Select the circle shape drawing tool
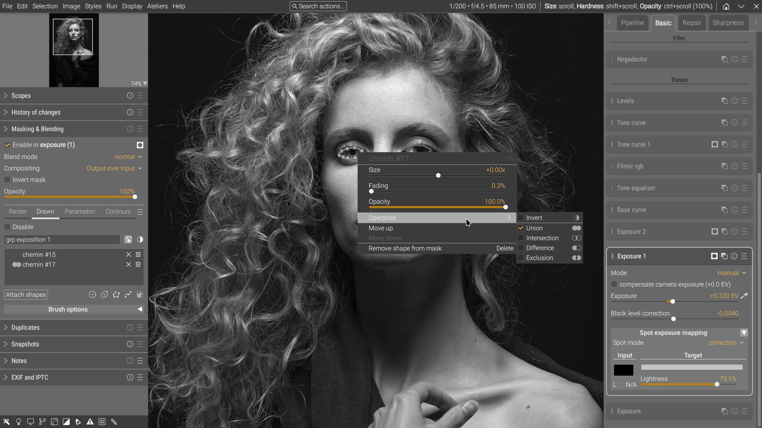 (92, 294)
